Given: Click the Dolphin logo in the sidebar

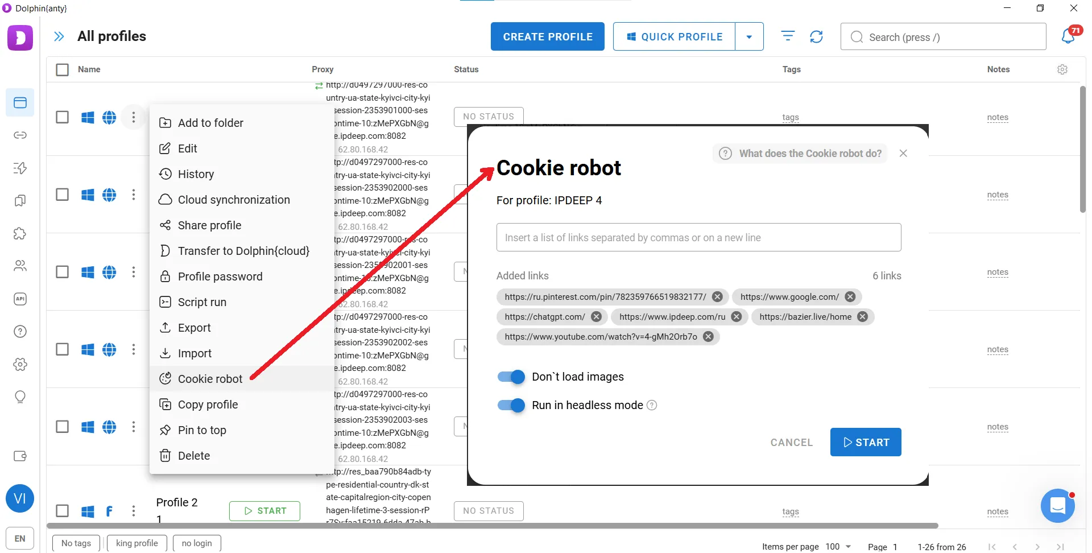Looking at the screenshot, I should tap(20, 38).
